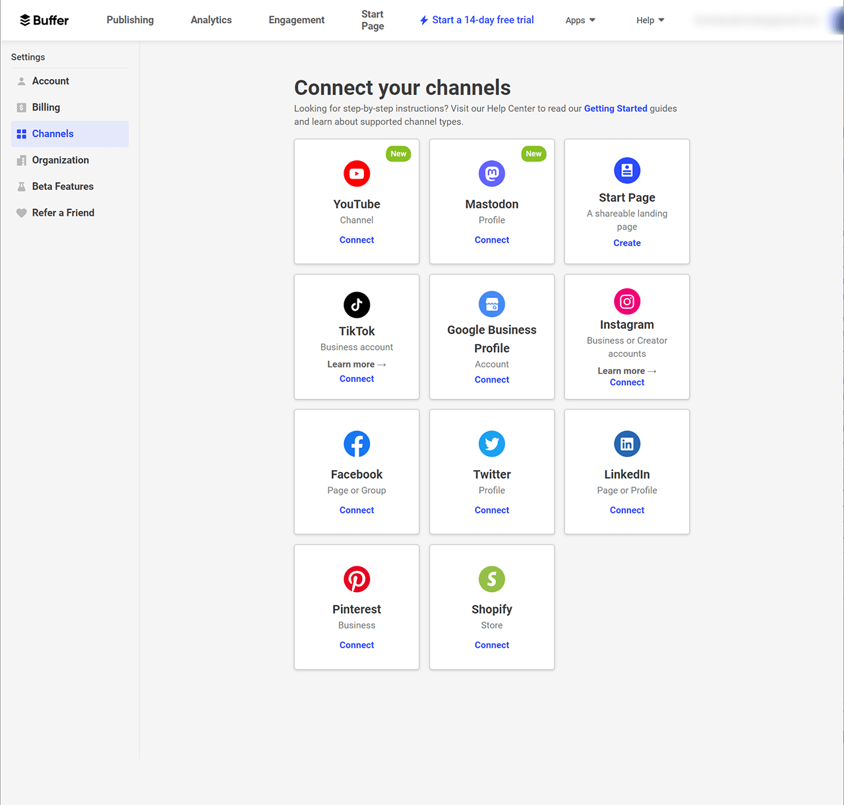Open the Help dropdown menu
This screenshot has width=844, height=805.
click(x=650, y=20)
